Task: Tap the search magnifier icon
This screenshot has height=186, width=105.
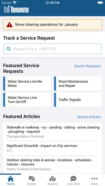Action: tap(9, 49)
